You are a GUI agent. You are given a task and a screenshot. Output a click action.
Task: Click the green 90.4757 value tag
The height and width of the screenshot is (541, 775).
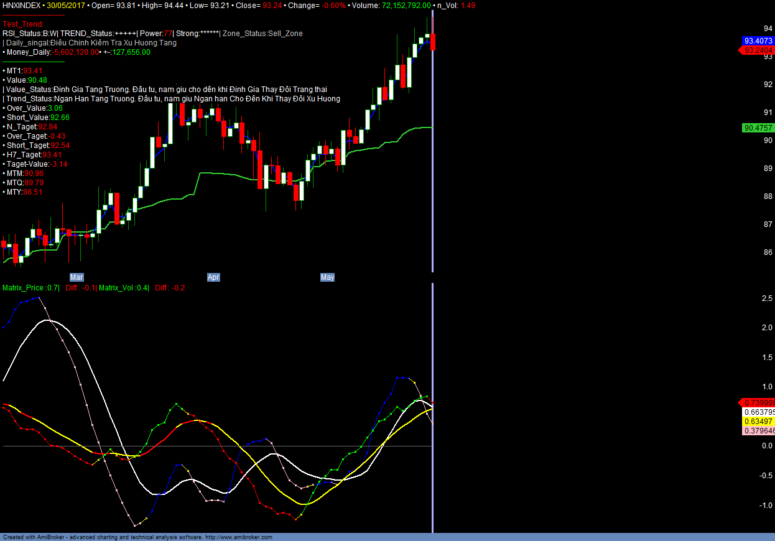[x=758, y=128]
